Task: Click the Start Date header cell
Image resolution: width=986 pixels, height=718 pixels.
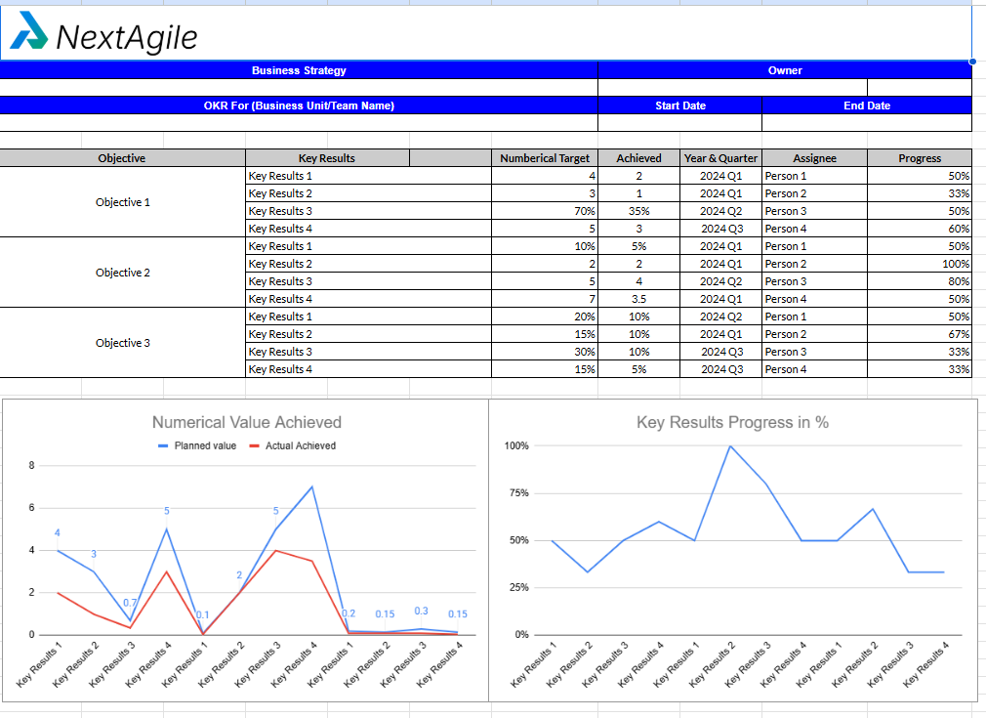Action: coord(679,106)
